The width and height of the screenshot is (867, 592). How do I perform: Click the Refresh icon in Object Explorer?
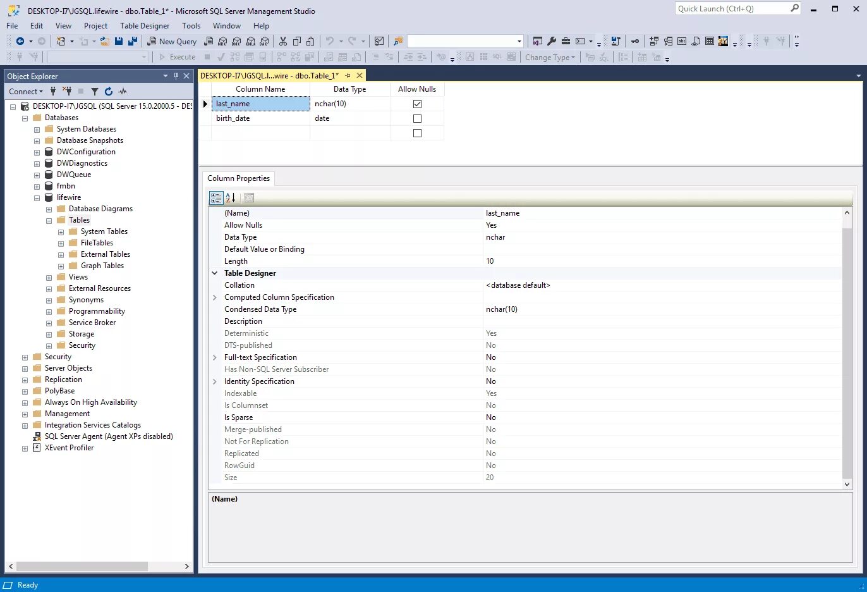point(109,91)
